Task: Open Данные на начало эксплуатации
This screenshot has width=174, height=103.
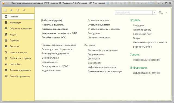Action: tap(105, 71)
